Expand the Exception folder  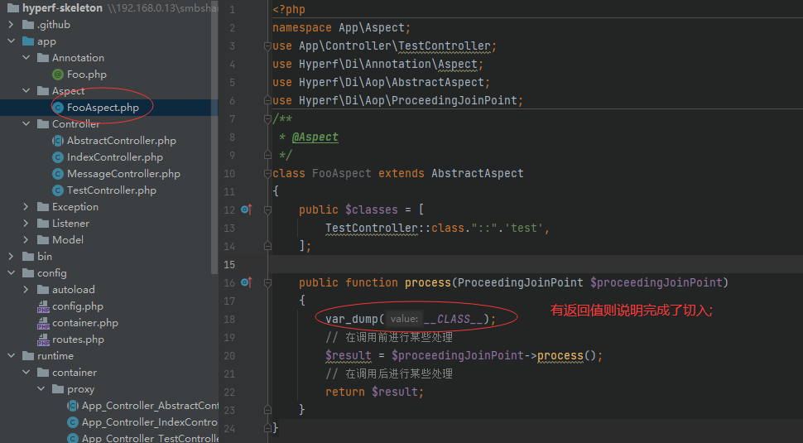tap(26, 207)
